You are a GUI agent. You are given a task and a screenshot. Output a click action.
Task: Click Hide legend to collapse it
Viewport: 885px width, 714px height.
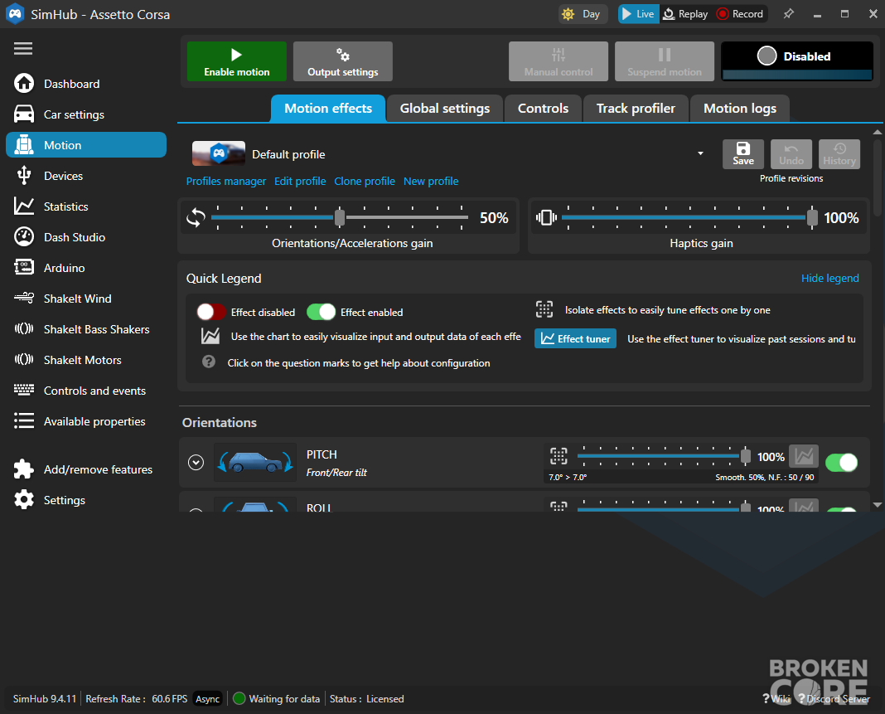[x=829, y=279]
